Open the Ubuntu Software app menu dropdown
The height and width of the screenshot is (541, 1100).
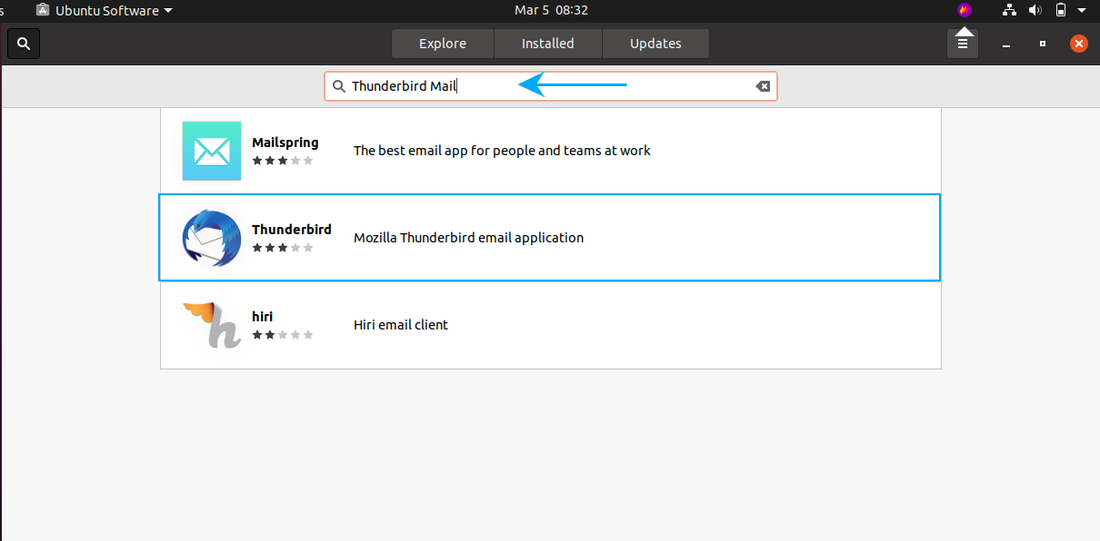(x=104, y=11)
